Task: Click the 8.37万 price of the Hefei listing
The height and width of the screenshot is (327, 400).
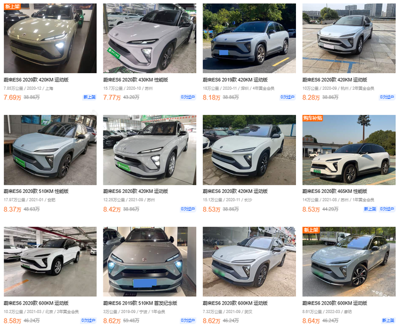Action: (x=12, y=209)
